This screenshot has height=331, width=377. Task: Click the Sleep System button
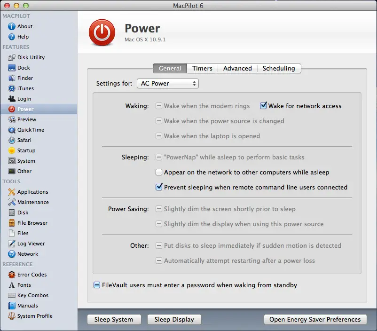coord(114,319)
